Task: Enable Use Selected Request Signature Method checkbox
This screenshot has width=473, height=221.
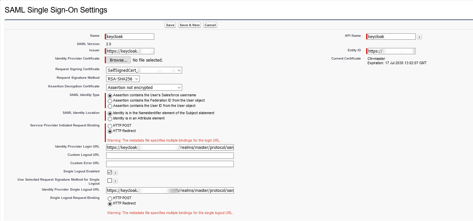Action: click(109, 181)
